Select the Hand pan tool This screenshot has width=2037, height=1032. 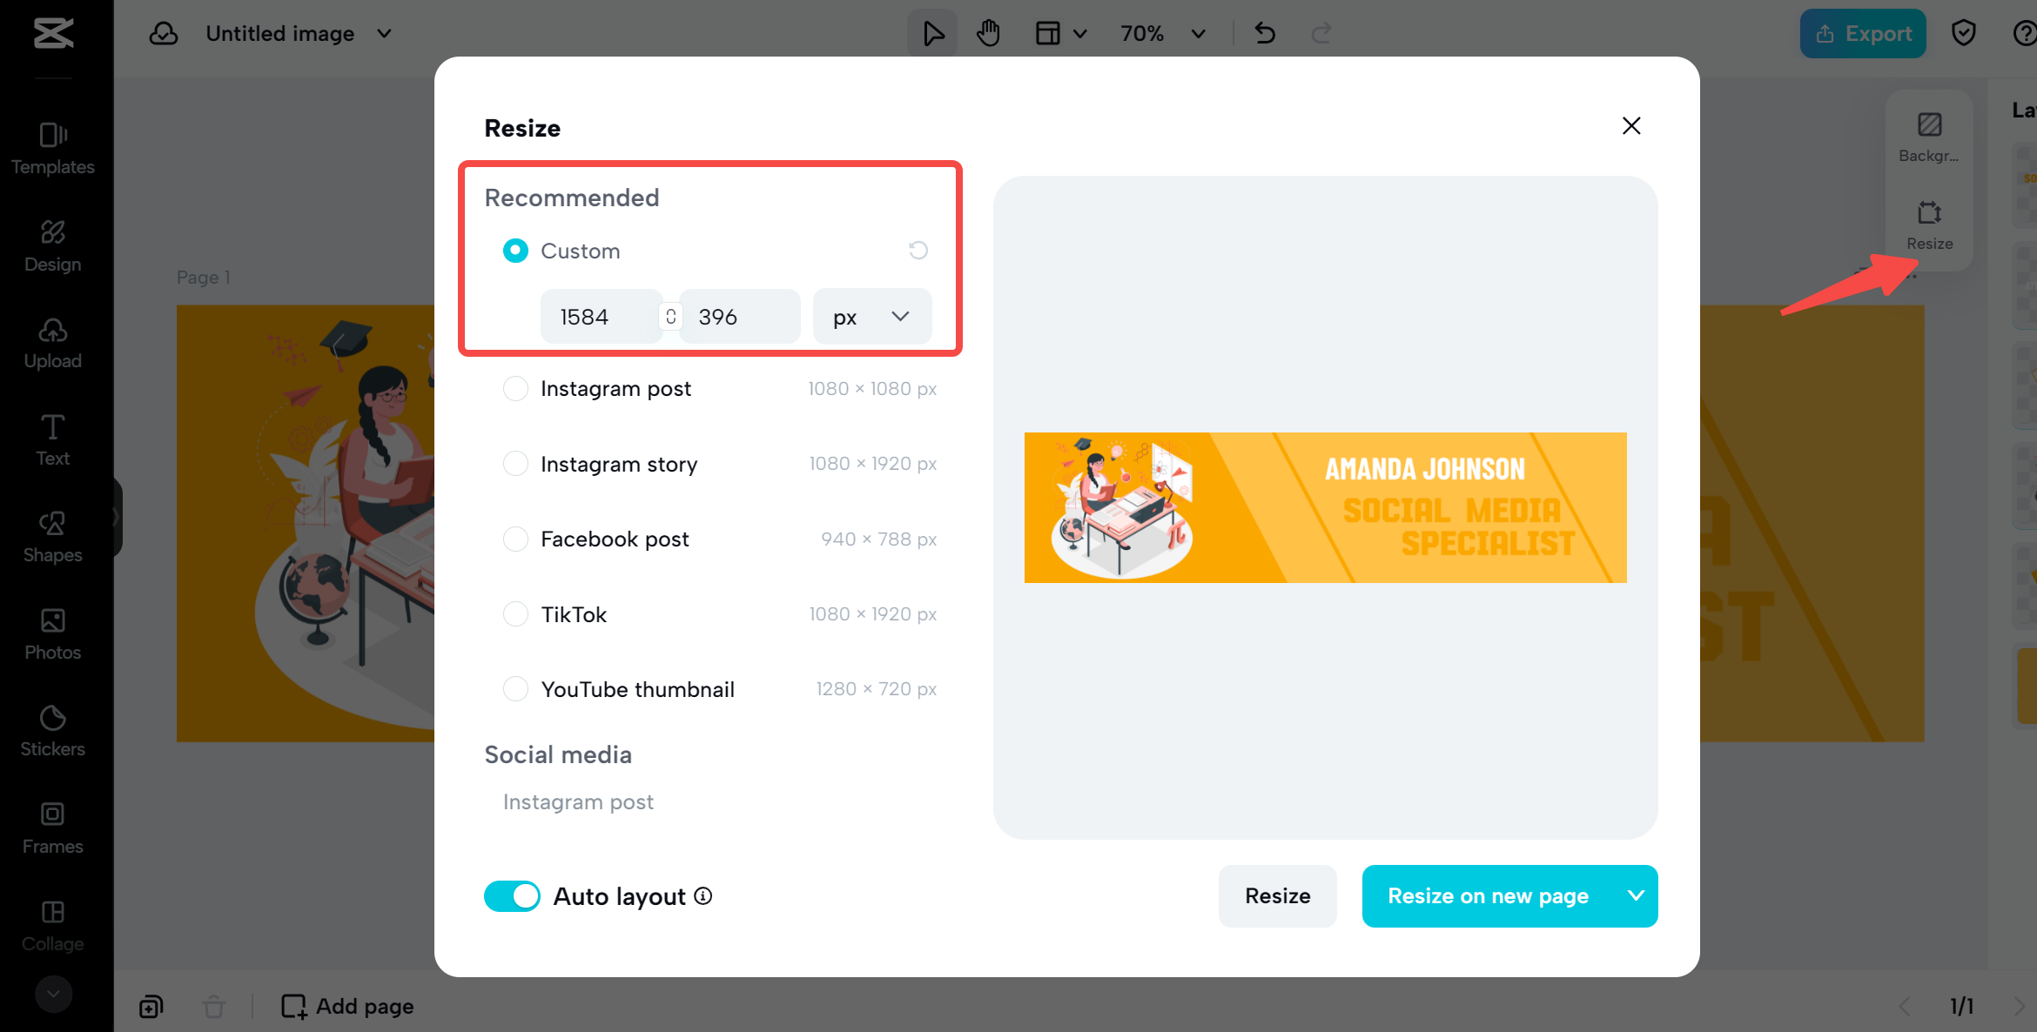point(988,33)
